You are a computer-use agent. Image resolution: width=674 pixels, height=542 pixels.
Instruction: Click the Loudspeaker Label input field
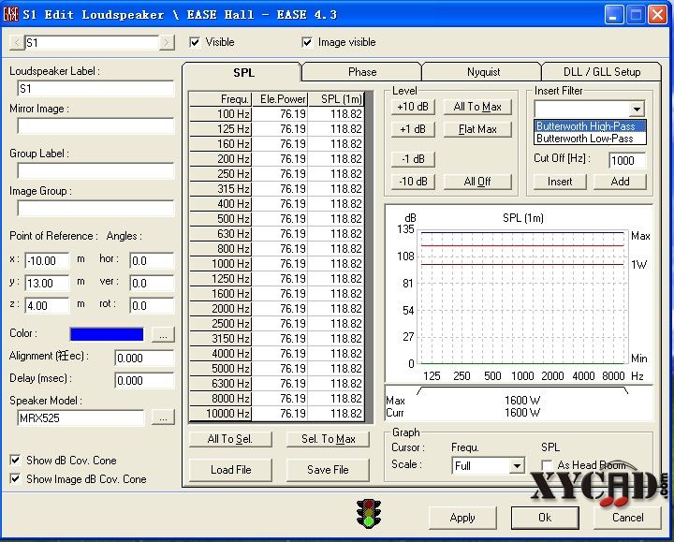(95, 89)
